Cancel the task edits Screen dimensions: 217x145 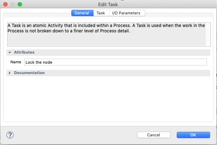154,135
